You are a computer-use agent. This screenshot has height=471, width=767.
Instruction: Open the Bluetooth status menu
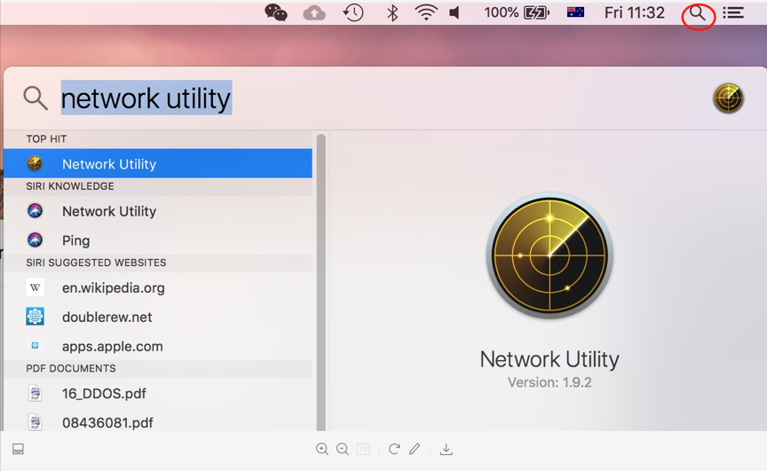(391, 13)
